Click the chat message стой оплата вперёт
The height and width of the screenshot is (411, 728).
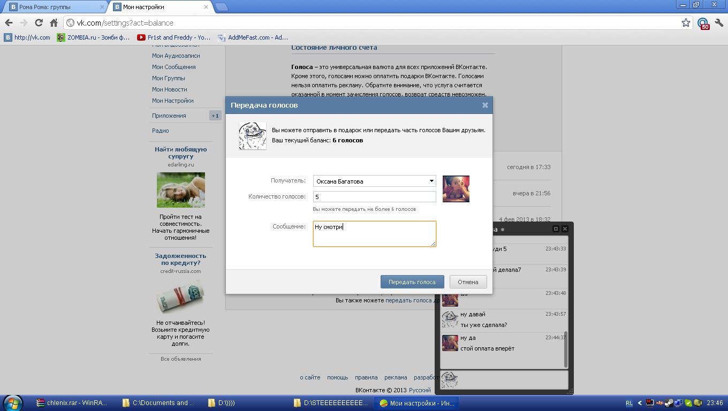click(487, 348)
